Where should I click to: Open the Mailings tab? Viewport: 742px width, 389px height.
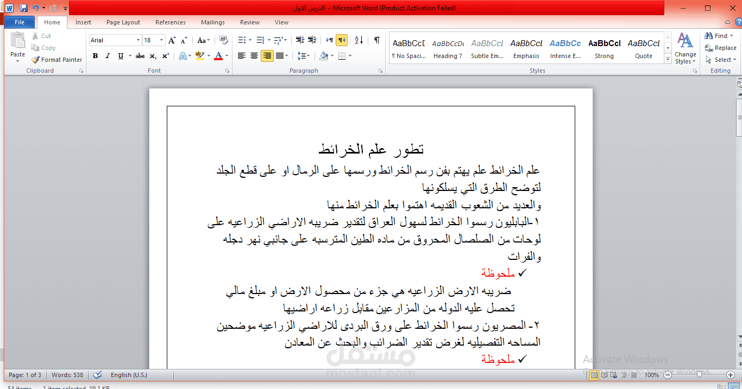tap(212, 22)
